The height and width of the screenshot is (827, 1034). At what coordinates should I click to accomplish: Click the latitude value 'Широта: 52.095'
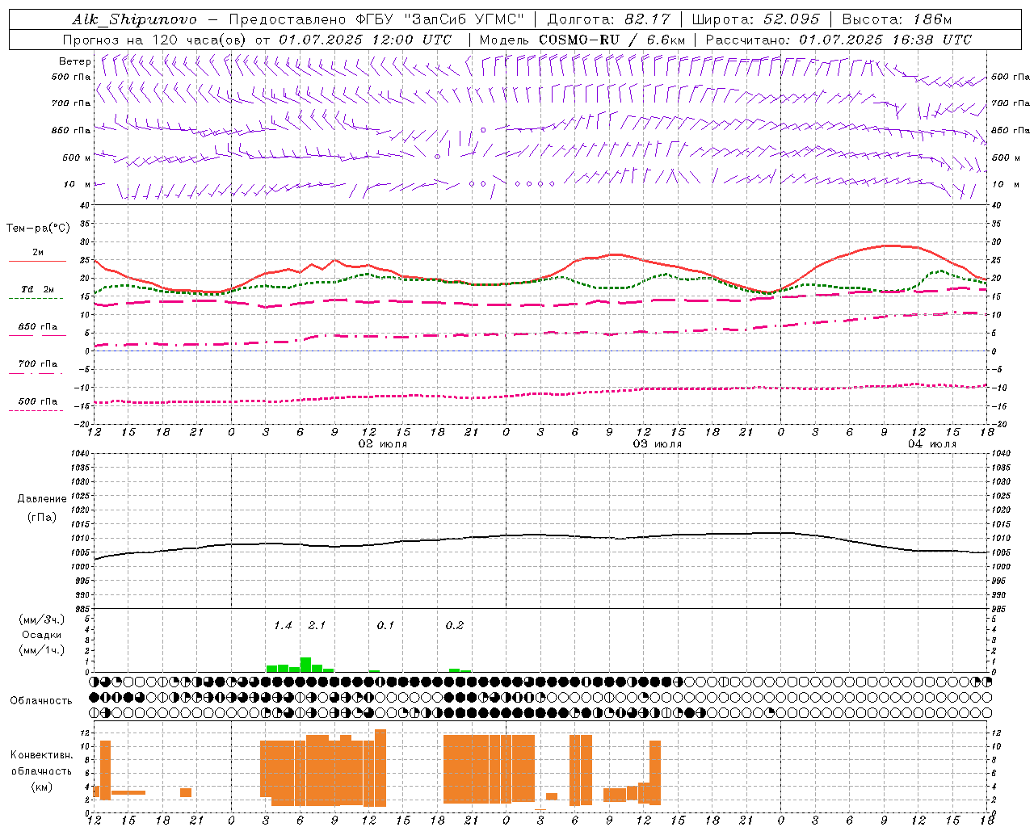click(756, 19)
